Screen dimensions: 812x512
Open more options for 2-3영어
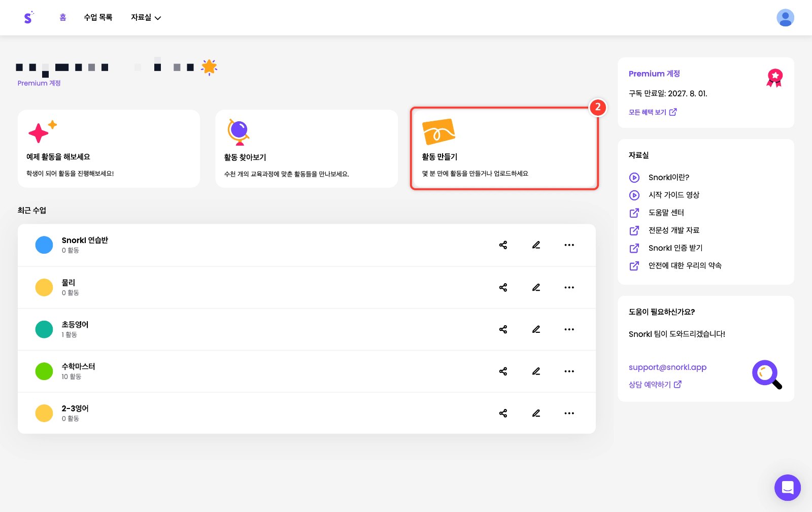569,413
